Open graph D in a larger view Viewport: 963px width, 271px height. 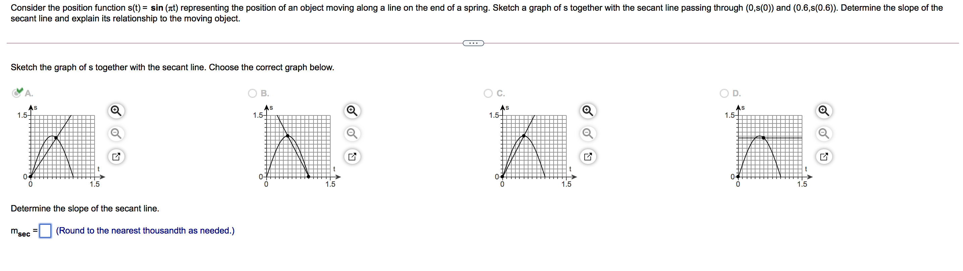[x=824, y=157]
